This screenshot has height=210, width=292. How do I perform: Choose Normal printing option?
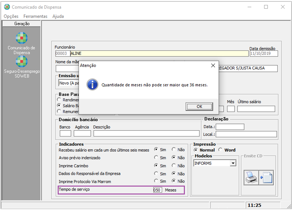click(196, 150)
